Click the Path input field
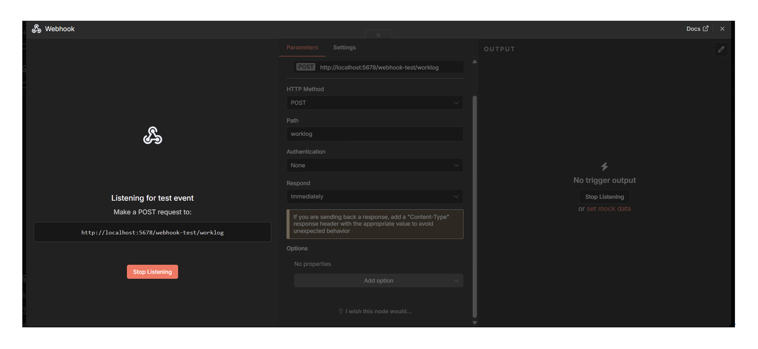Viewport: 758px width, 349px height. pyautogui.click(x=374, y=134)
